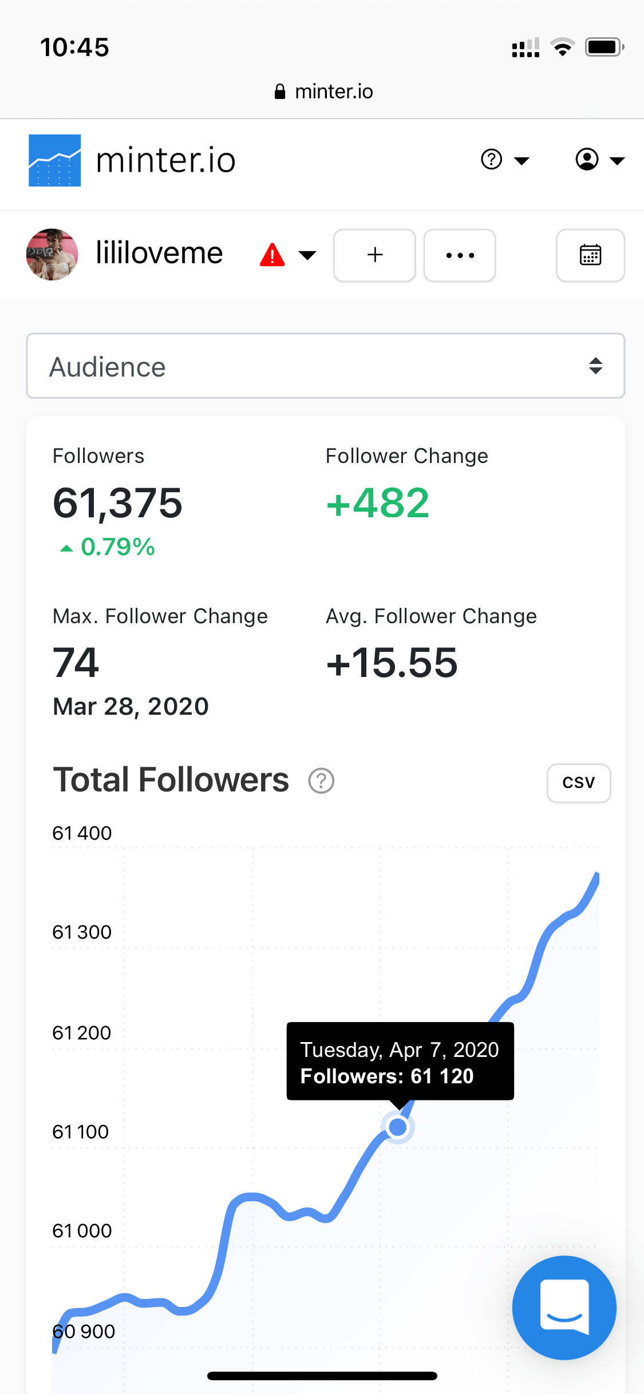Image resolution: width=644 pixels, height=1394 pixels.
Task: Open the minter.io logo home link
Action: 132,160
